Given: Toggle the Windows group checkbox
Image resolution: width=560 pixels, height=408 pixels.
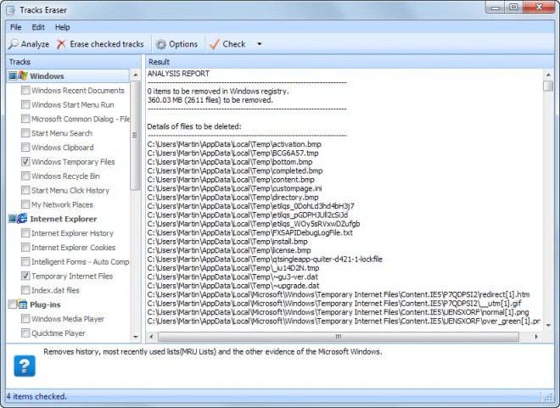Looking at the screenshot, I should tap(13, 75).
